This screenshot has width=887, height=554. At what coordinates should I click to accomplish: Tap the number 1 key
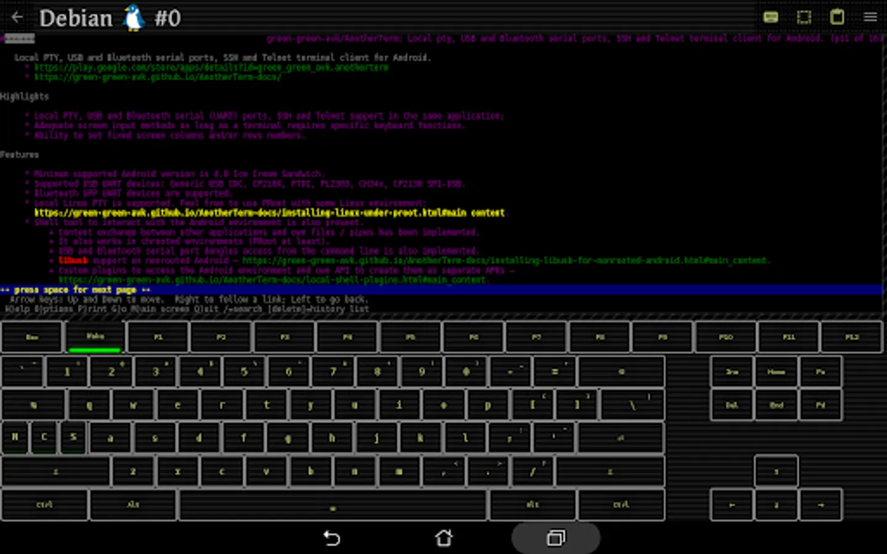point(67,371)
